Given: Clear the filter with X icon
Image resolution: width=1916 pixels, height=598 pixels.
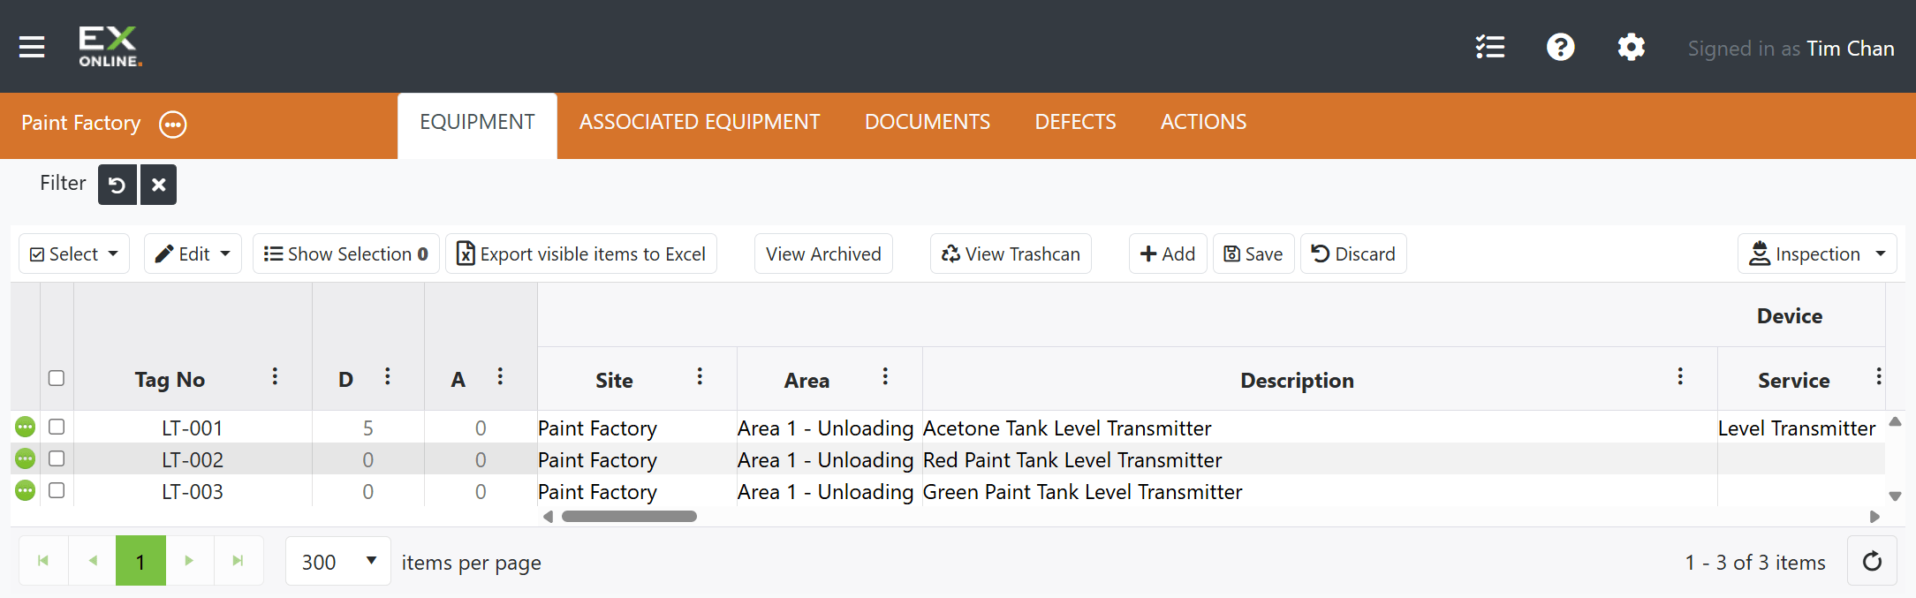Looking at the screenshot, I should 159,185.
